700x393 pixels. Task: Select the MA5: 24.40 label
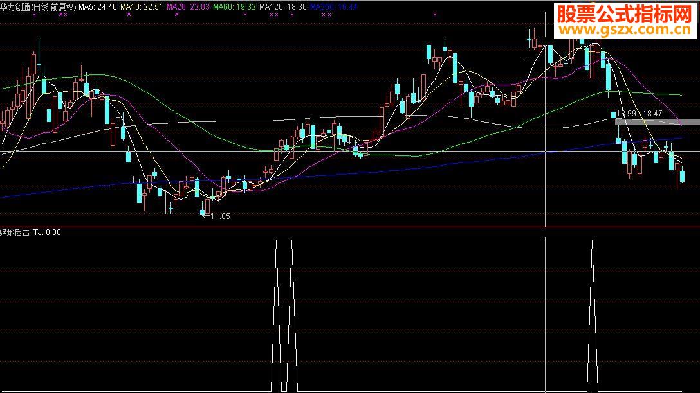pos(98,7)
